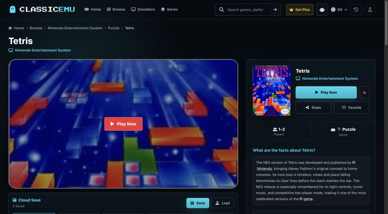Screen dimensions: 388x214
Task: Click the "0 Saved" text
Action: pos(18,206)
